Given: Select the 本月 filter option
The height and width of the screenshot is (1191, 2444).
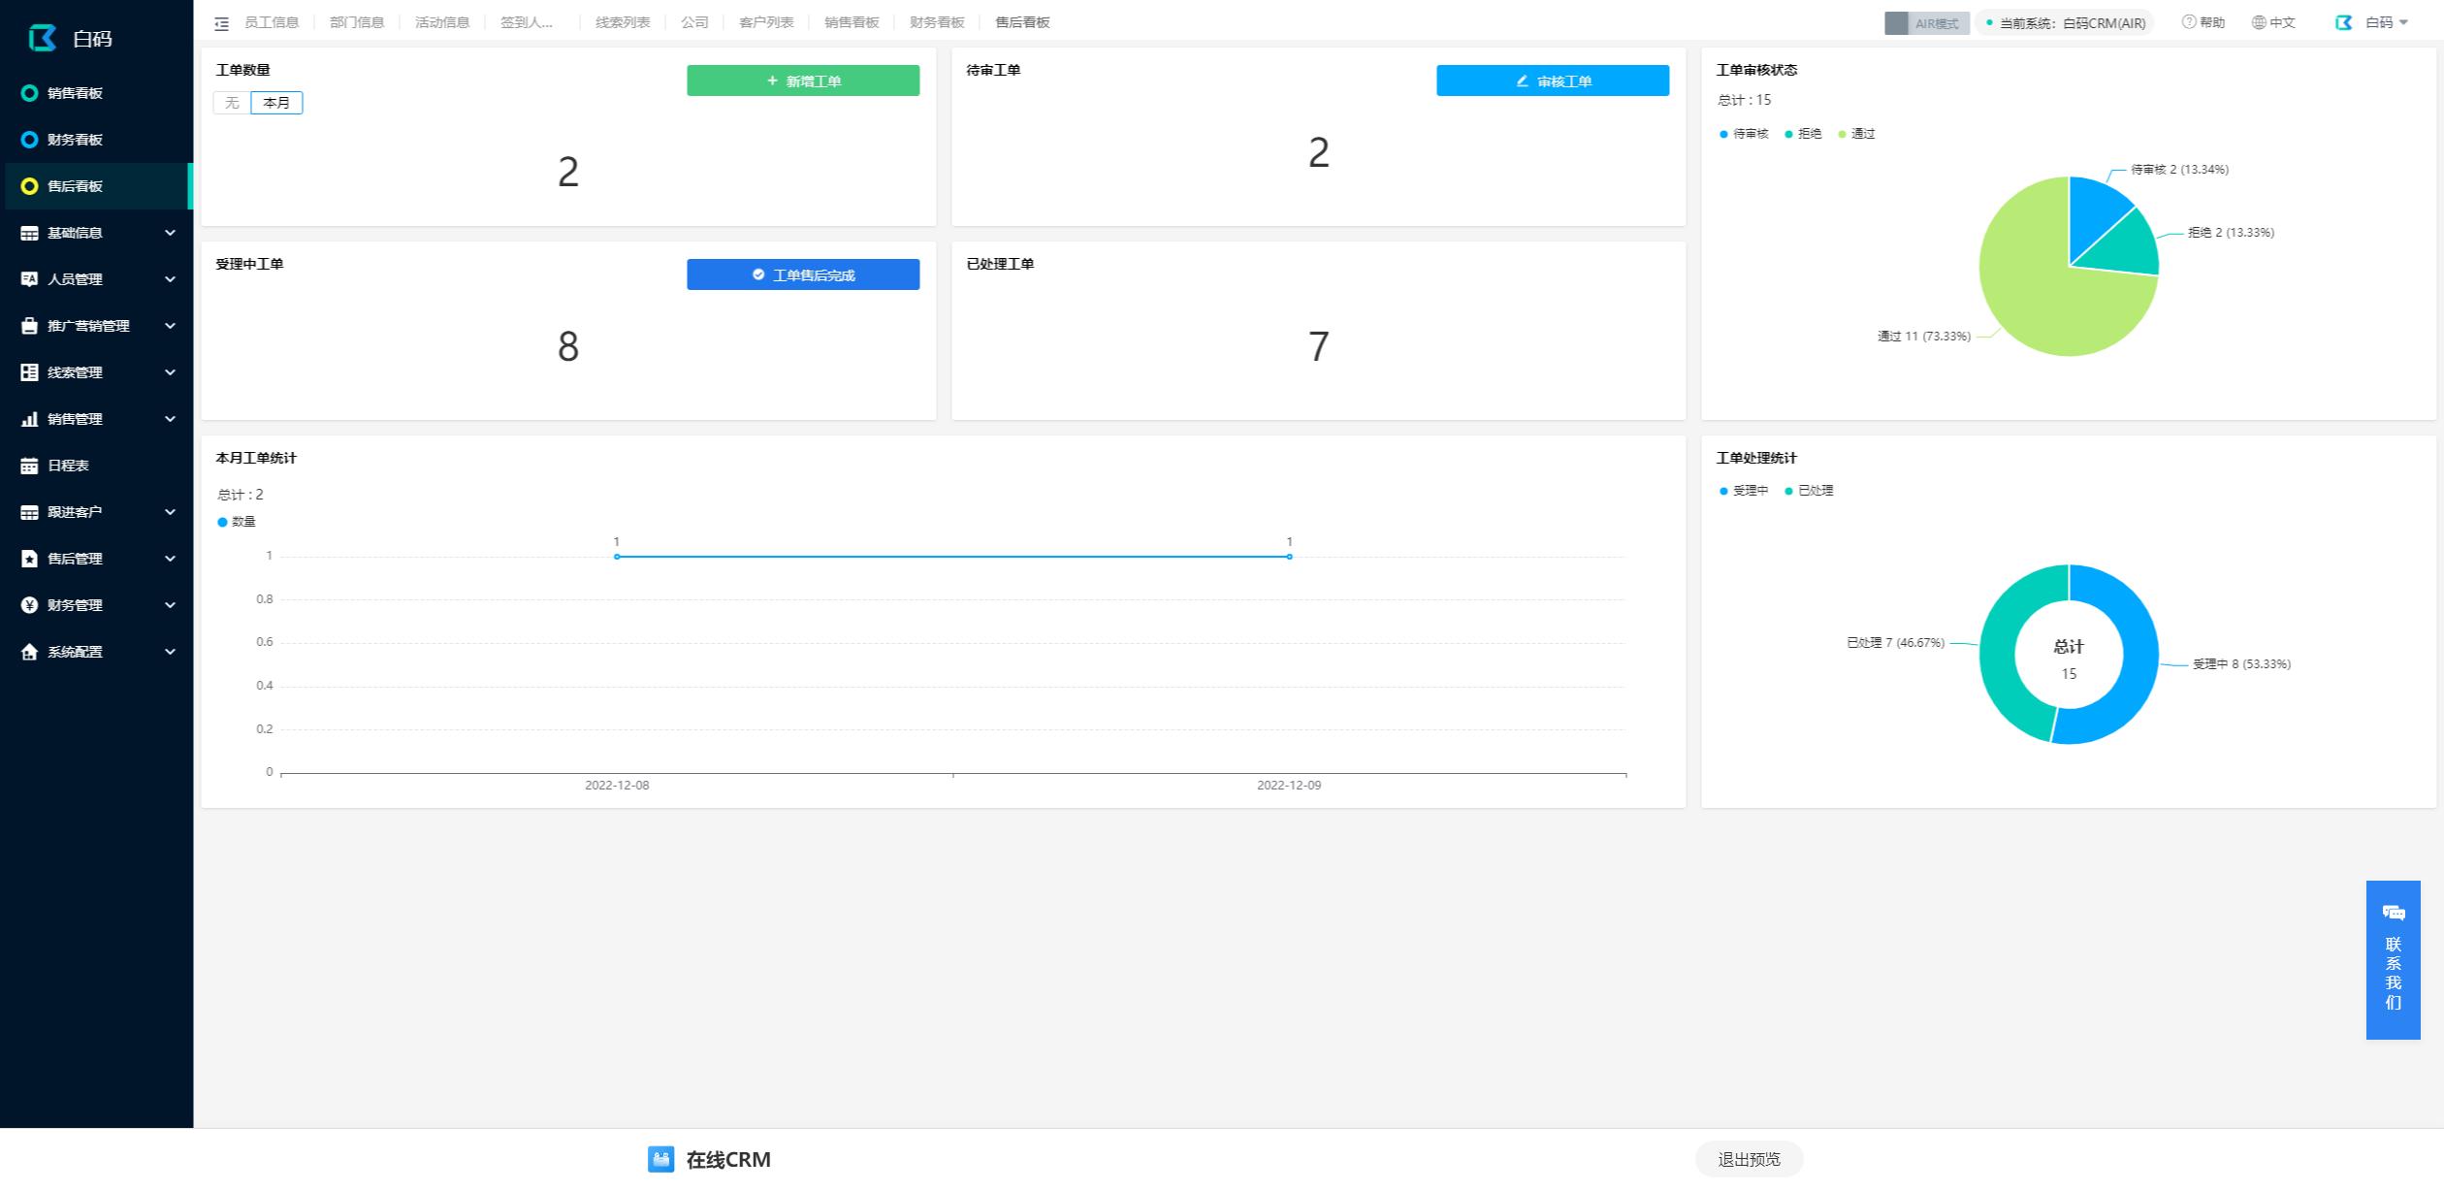Looking at the screenshot, I should point(276,103).
